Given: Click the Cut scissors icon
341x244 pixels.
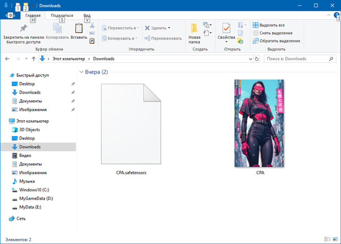Looking at the screenshot, I should (92, 25).
